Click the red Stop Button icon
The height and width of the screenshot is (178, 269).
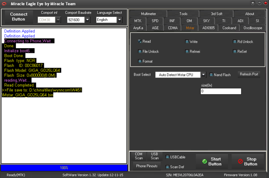tap(240, 161)
